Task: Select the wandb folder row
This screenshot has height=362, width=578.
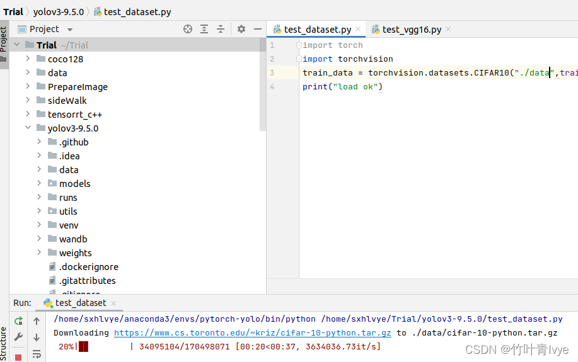Action: pyautogui.click(x=137, y=239)
